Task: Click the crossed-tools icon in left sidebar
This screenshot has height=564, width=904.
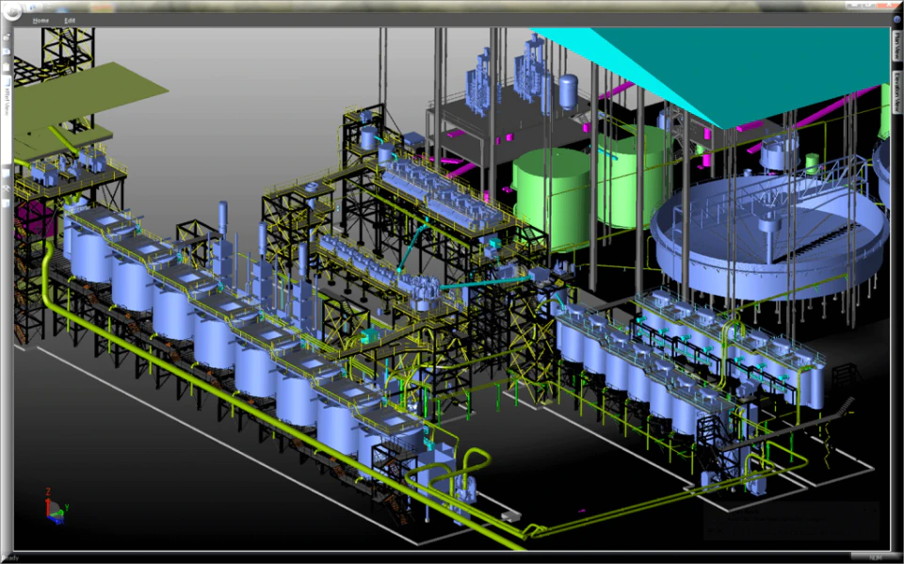Action: click(7, 189)
